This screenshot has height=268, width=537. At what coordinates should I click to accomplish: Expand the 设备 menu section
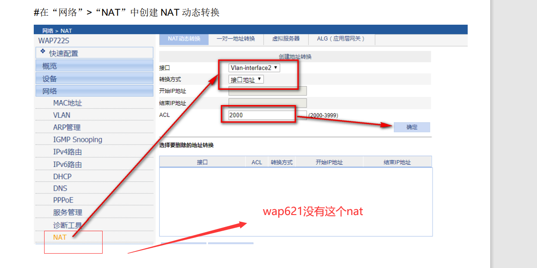click(95, 79)
